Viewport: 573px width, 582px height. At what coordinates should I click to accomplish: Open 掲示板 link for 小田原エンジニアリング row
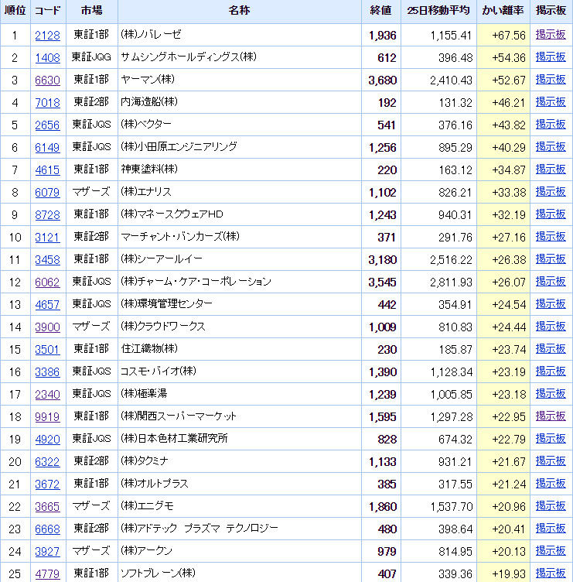[x=551, y=147]
